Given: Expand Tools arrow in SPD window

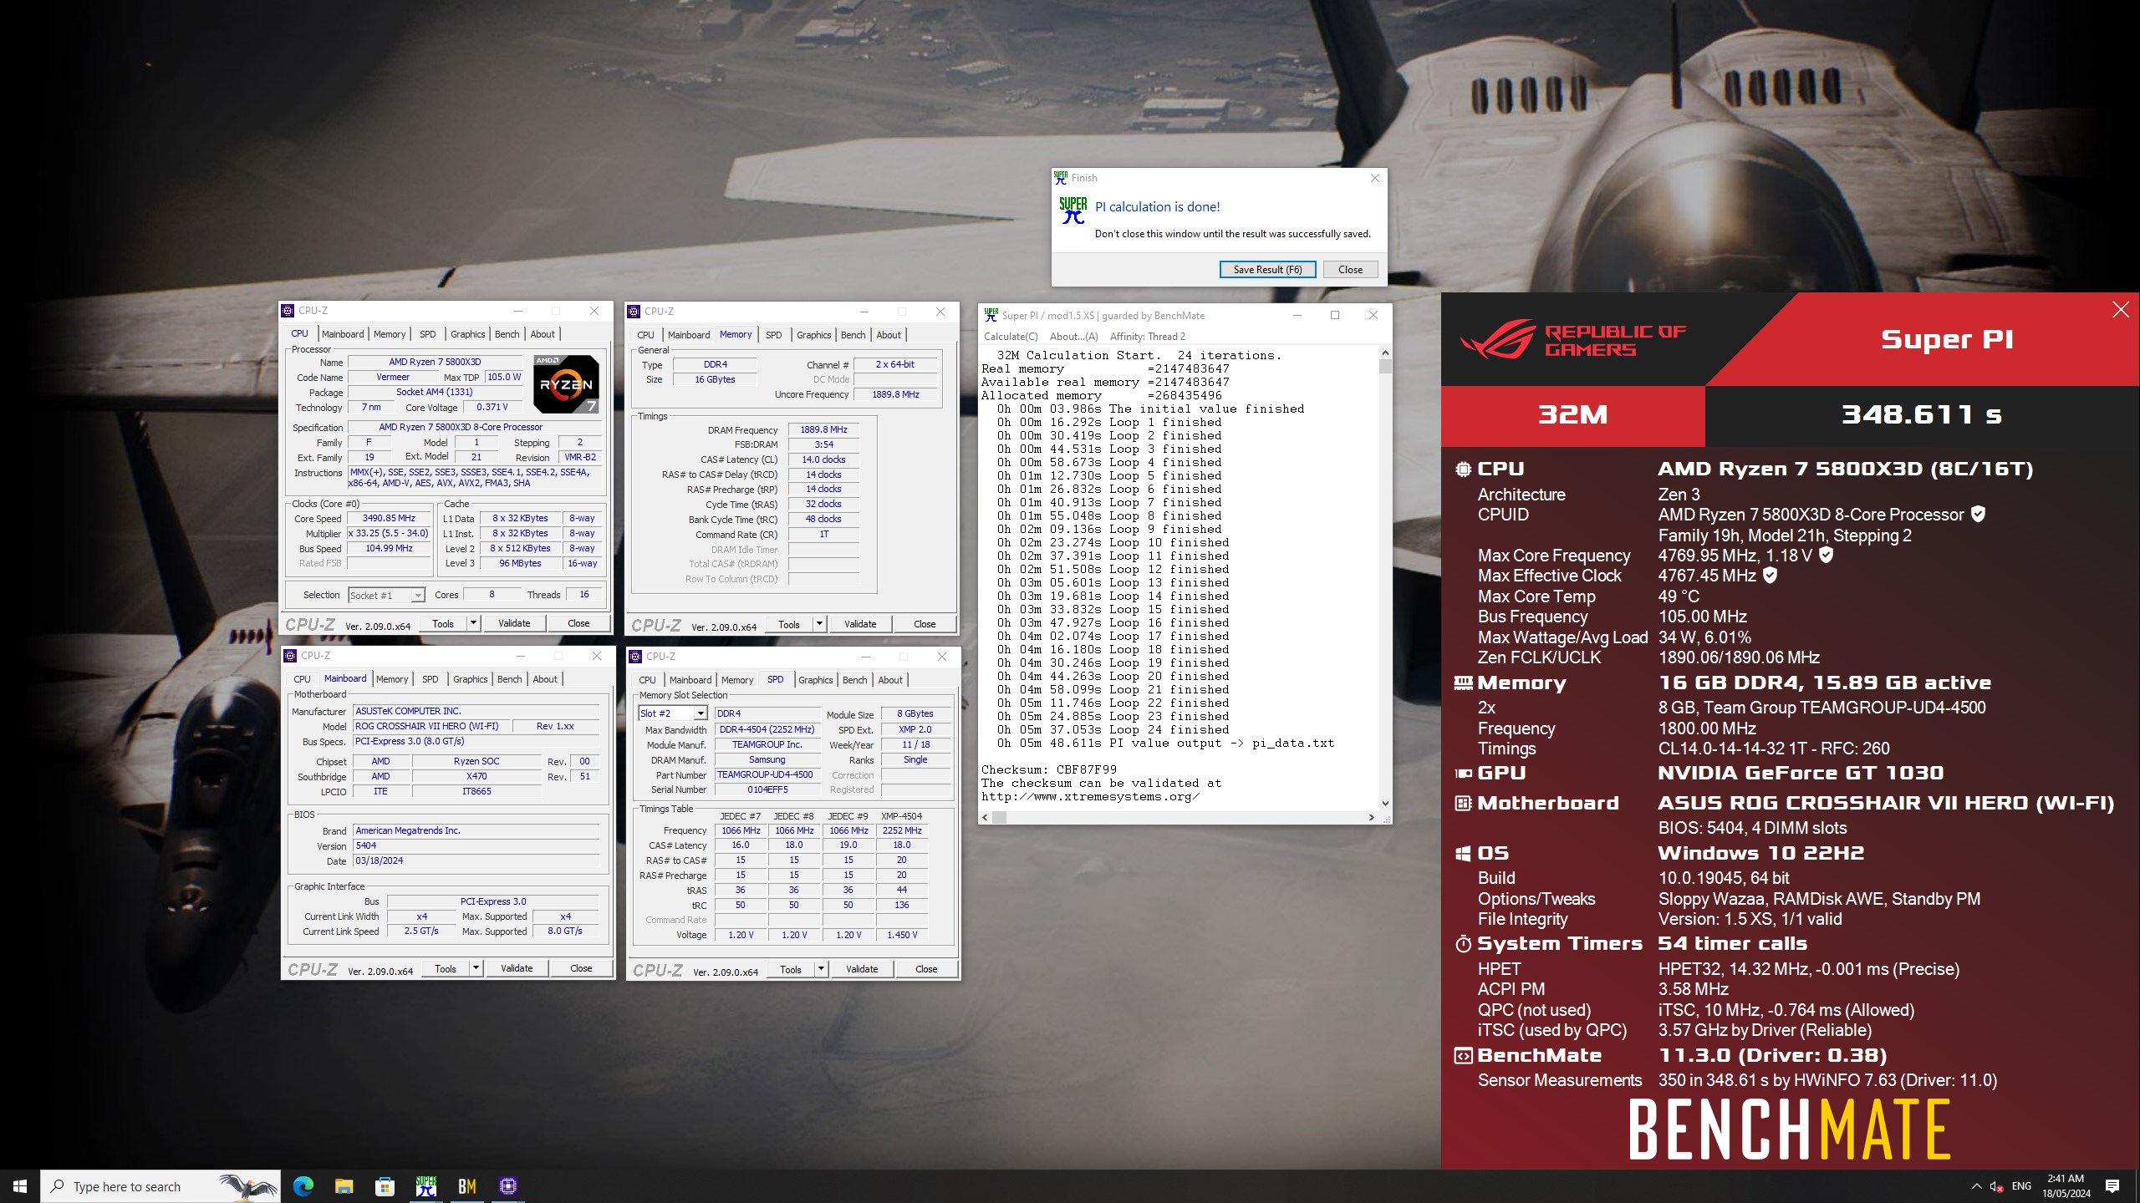Looking at the screenshot, I should [x=821, y=969].
